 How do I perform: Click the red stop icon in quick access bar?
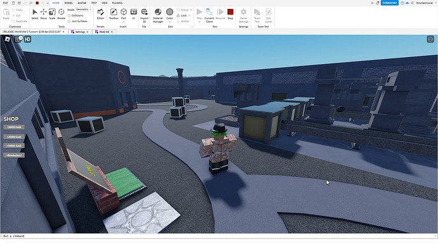(37, 3)
